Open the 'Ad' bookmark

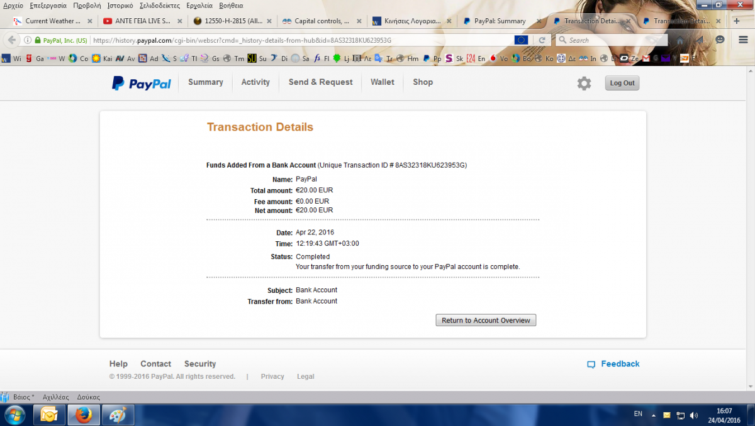click(148, 58)
